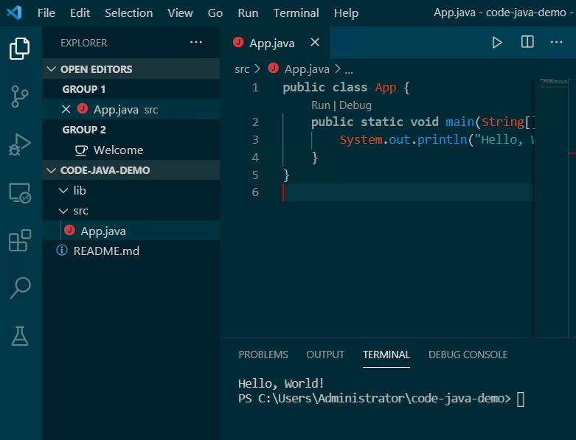
Task: Switch to the PROBLEMS panel tab
Action: click(263, 355)
